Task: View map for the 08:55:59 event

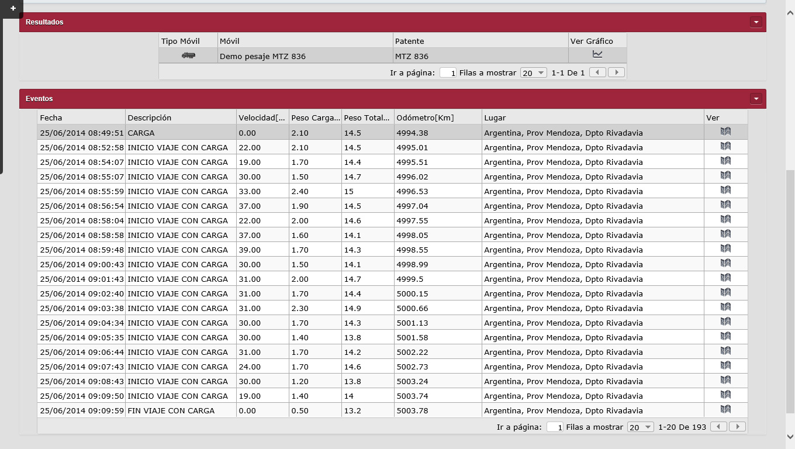Action: (726, 190)
